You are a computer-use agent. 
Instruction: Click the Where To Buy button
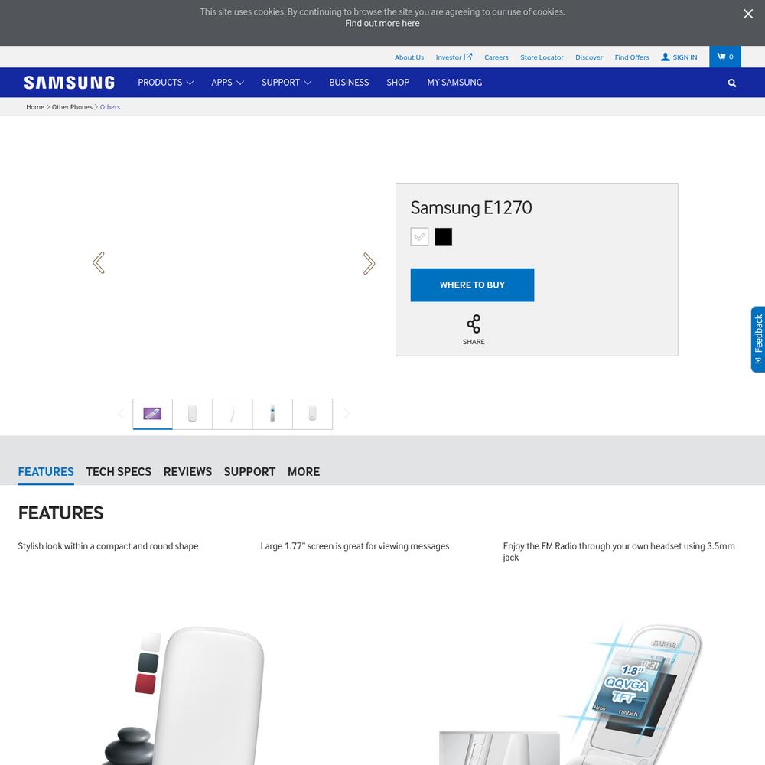pos(472,285)
